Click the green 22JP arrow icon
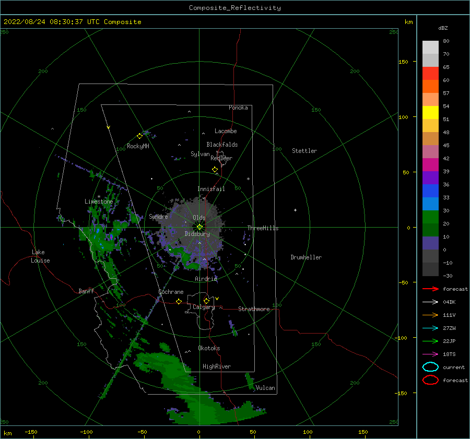Viewport: 470px width, 439px height. [x=430, y=341]
